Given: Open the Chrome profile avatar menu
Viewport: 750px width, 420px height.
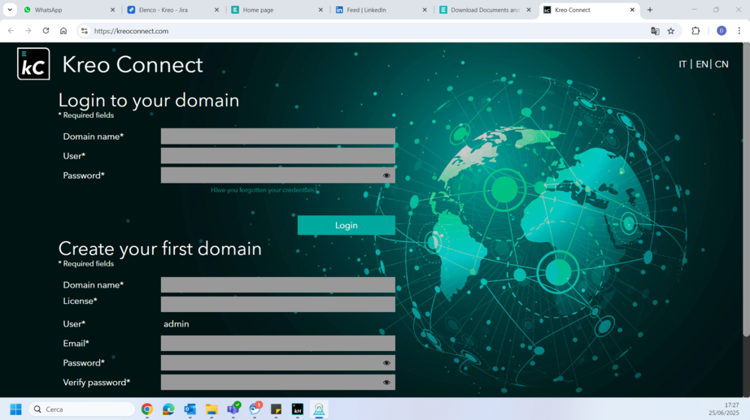Looking at the screenshot, I should pyautogui.click(x=721, y=31).
